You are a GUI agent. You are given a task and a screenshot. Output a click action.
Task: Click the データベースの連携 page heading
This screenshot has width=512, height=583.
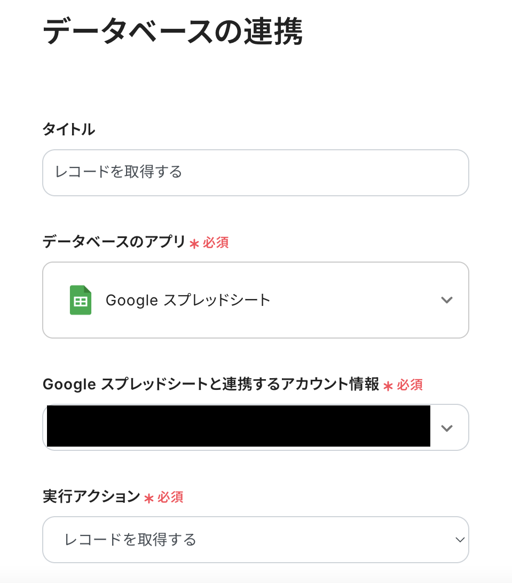[172, 33]
